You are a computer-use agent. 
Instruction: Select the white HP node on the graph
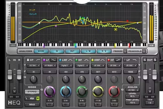[39, 23]
